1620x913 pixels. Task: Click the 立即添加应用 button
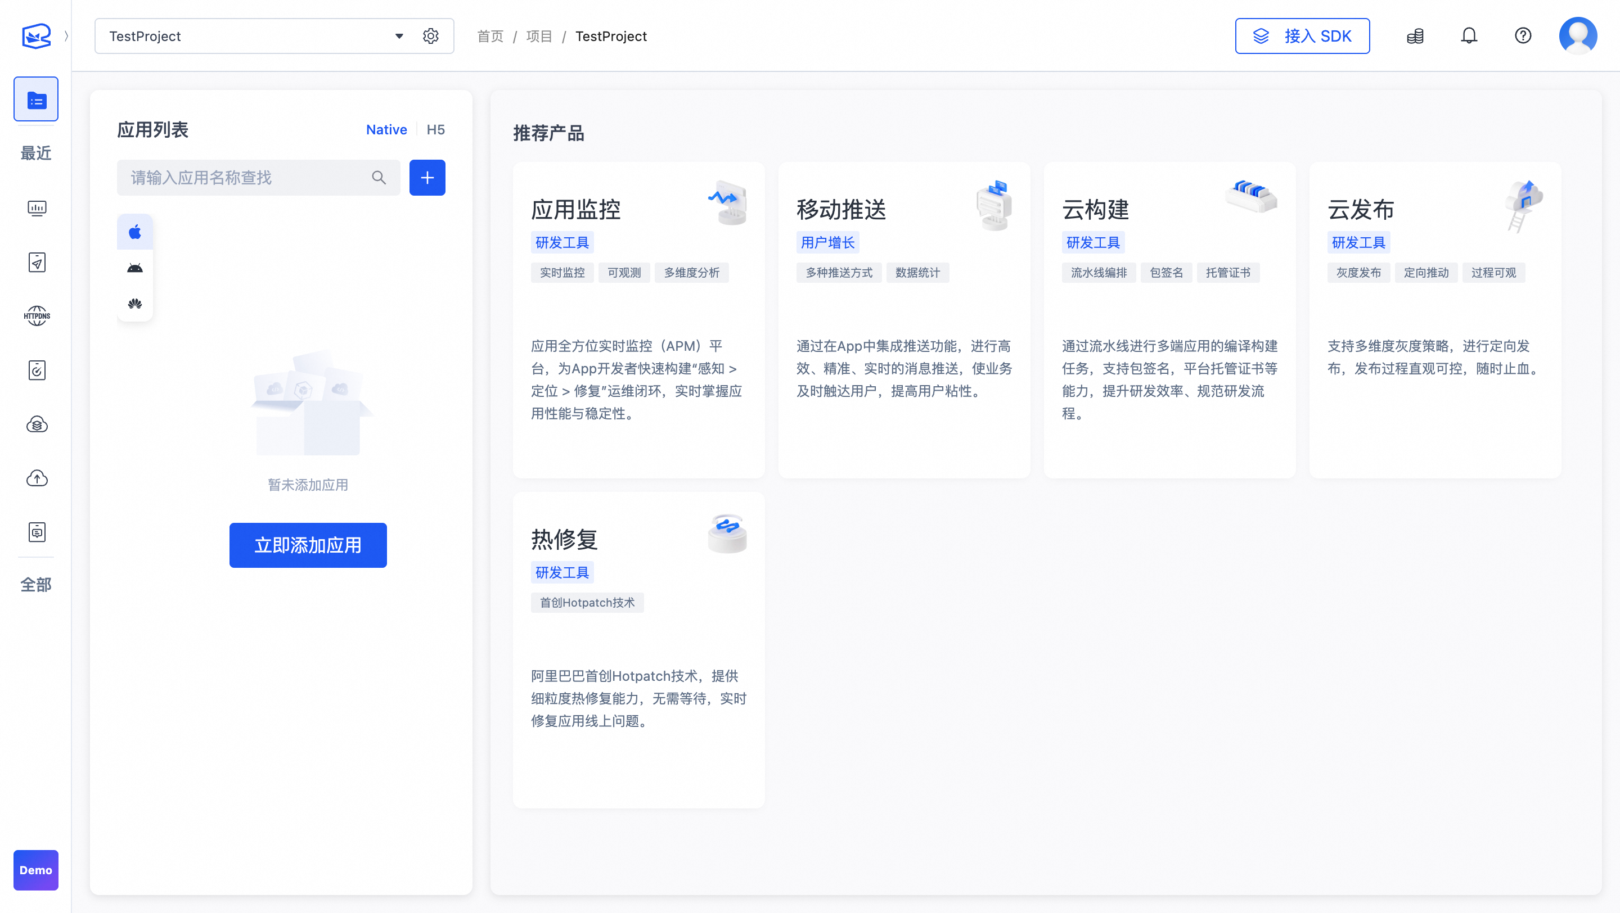308,545
